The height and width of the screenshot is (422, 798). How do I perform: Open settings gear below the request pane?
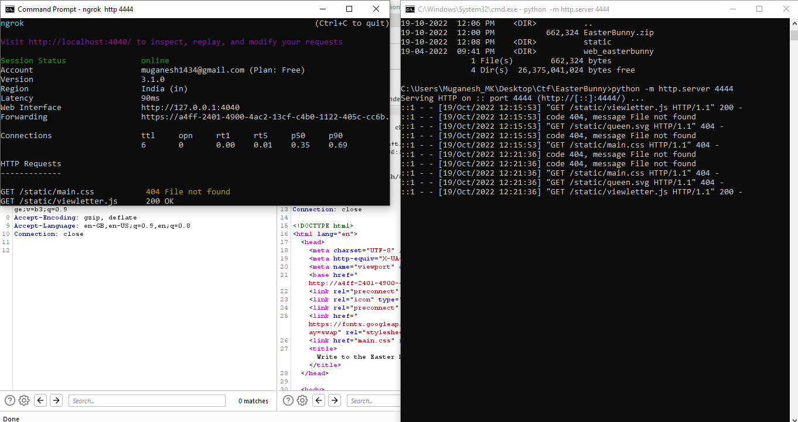[24, 400]
